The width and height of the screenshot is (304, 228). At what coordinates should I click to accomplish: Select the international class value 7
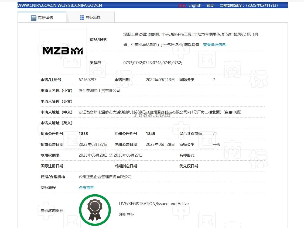(214, 80)
